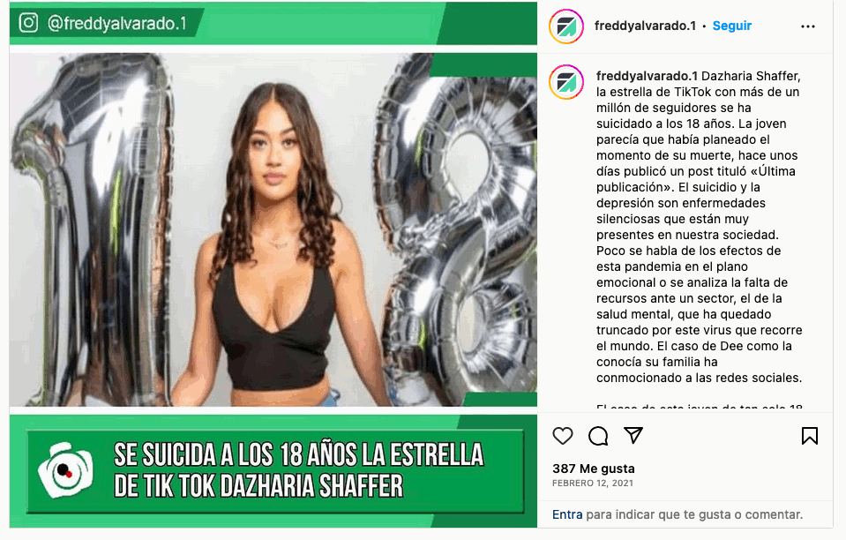Click camera logo in green headline banner

click(65, 470)
